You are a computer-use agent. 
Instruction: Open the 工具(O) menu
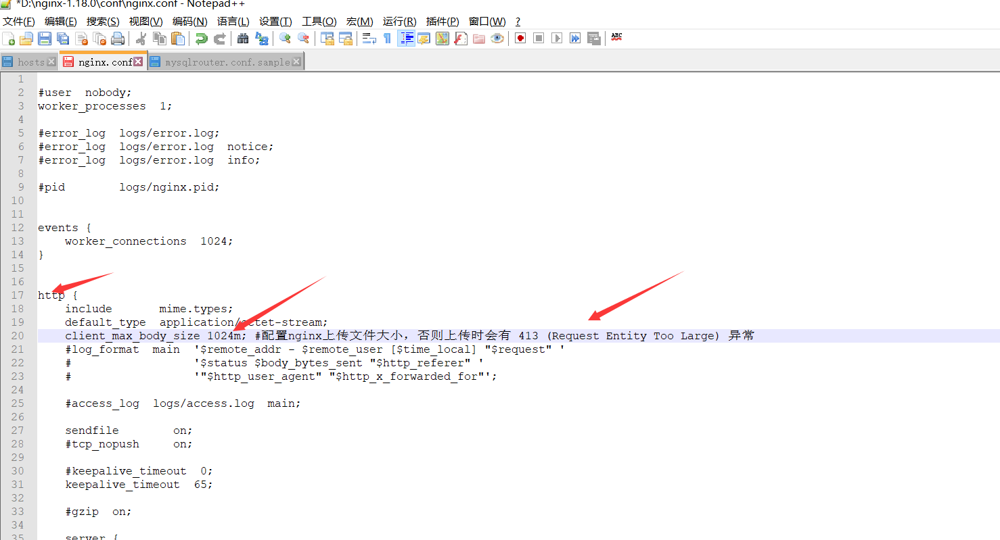click(319, 22)
